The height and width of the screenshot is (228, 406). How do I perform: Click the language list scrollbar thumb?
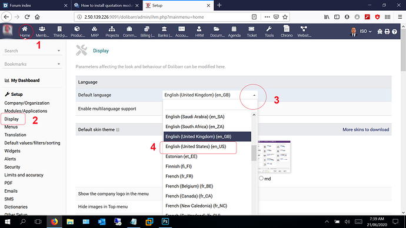click(254, 153)
